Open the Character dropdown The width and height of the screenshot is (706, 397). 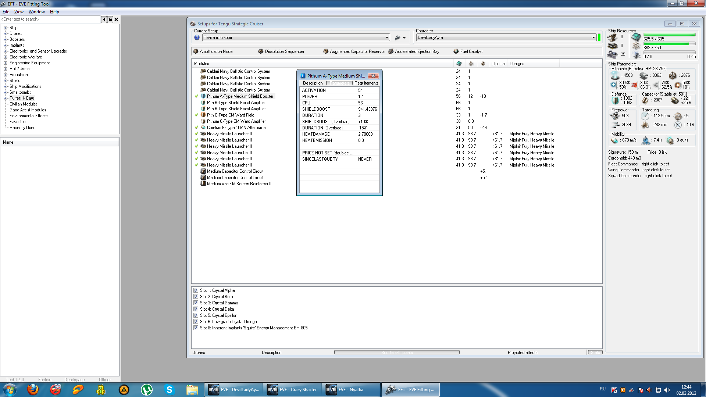(593, 37)
